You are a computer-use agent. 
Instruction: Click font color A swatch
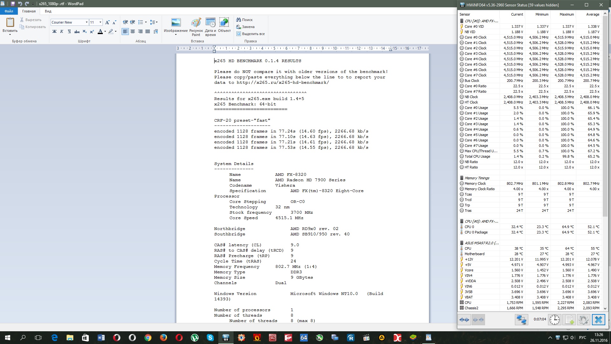100,31
